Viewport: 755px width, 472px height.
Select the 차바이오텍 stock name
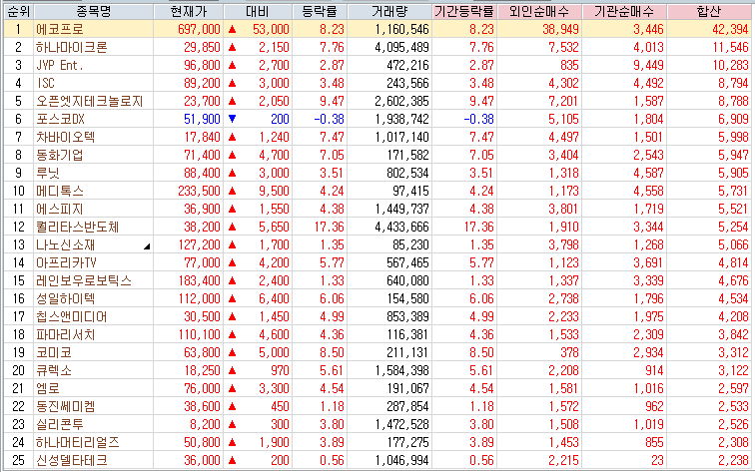pyautogui.click(x=66, y=137)
